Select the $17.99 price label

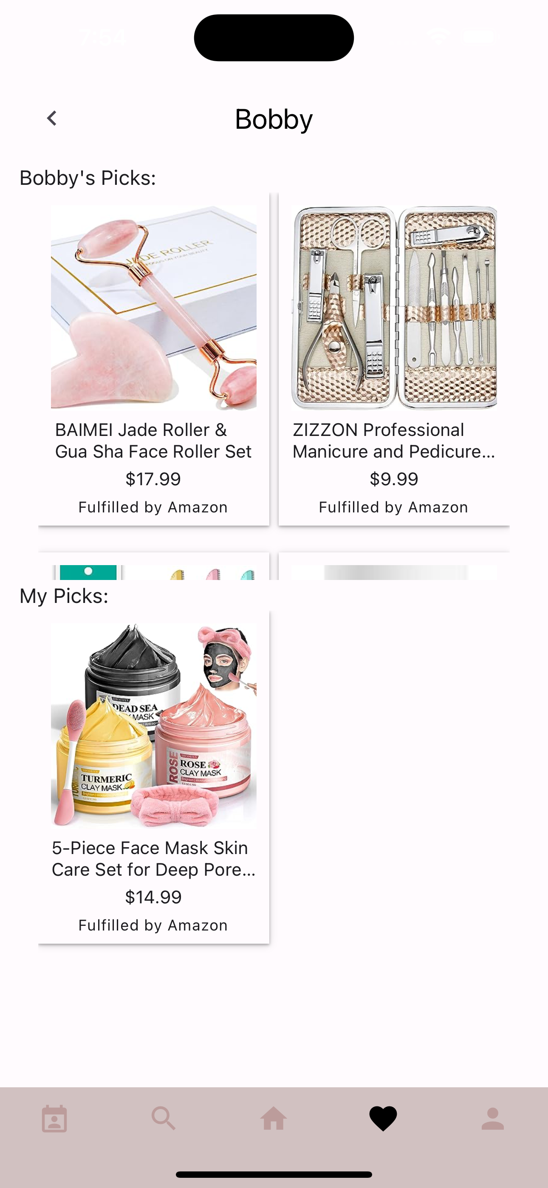click(153, 479)
